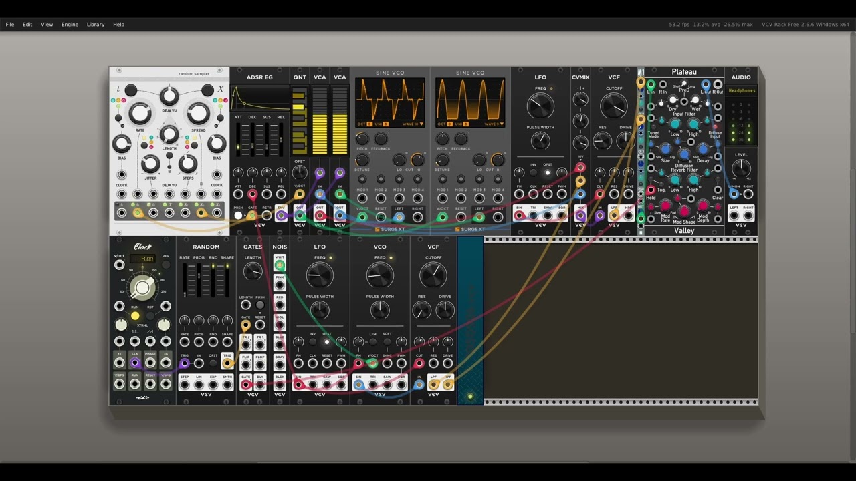Toggle the RANDOM module OFST button
This screenshot has width=856, height=481.
[213, 363]
